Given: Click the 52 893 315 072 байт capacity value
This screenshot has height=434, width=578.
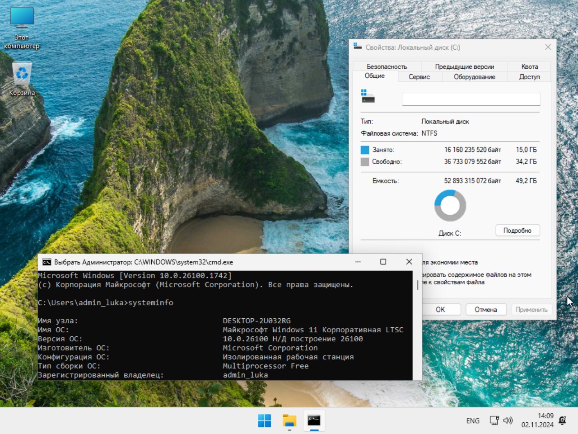Looking at the screenshot, I should pyautogui.click(x=472, y=181).
